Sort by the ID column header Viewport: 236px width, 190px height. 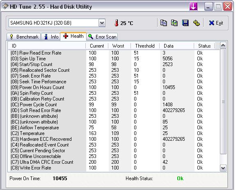coord(47,46)
